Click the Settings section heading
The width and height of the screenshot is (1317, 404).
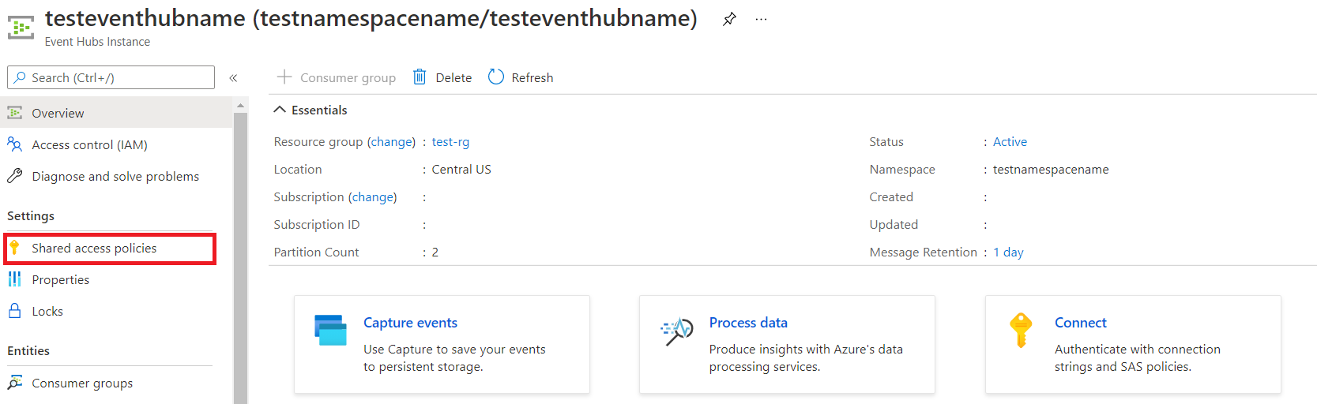[31, 215]
